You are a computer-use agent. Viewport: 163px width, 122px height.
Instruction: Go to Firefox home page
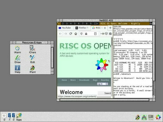(x=76, y=34)
